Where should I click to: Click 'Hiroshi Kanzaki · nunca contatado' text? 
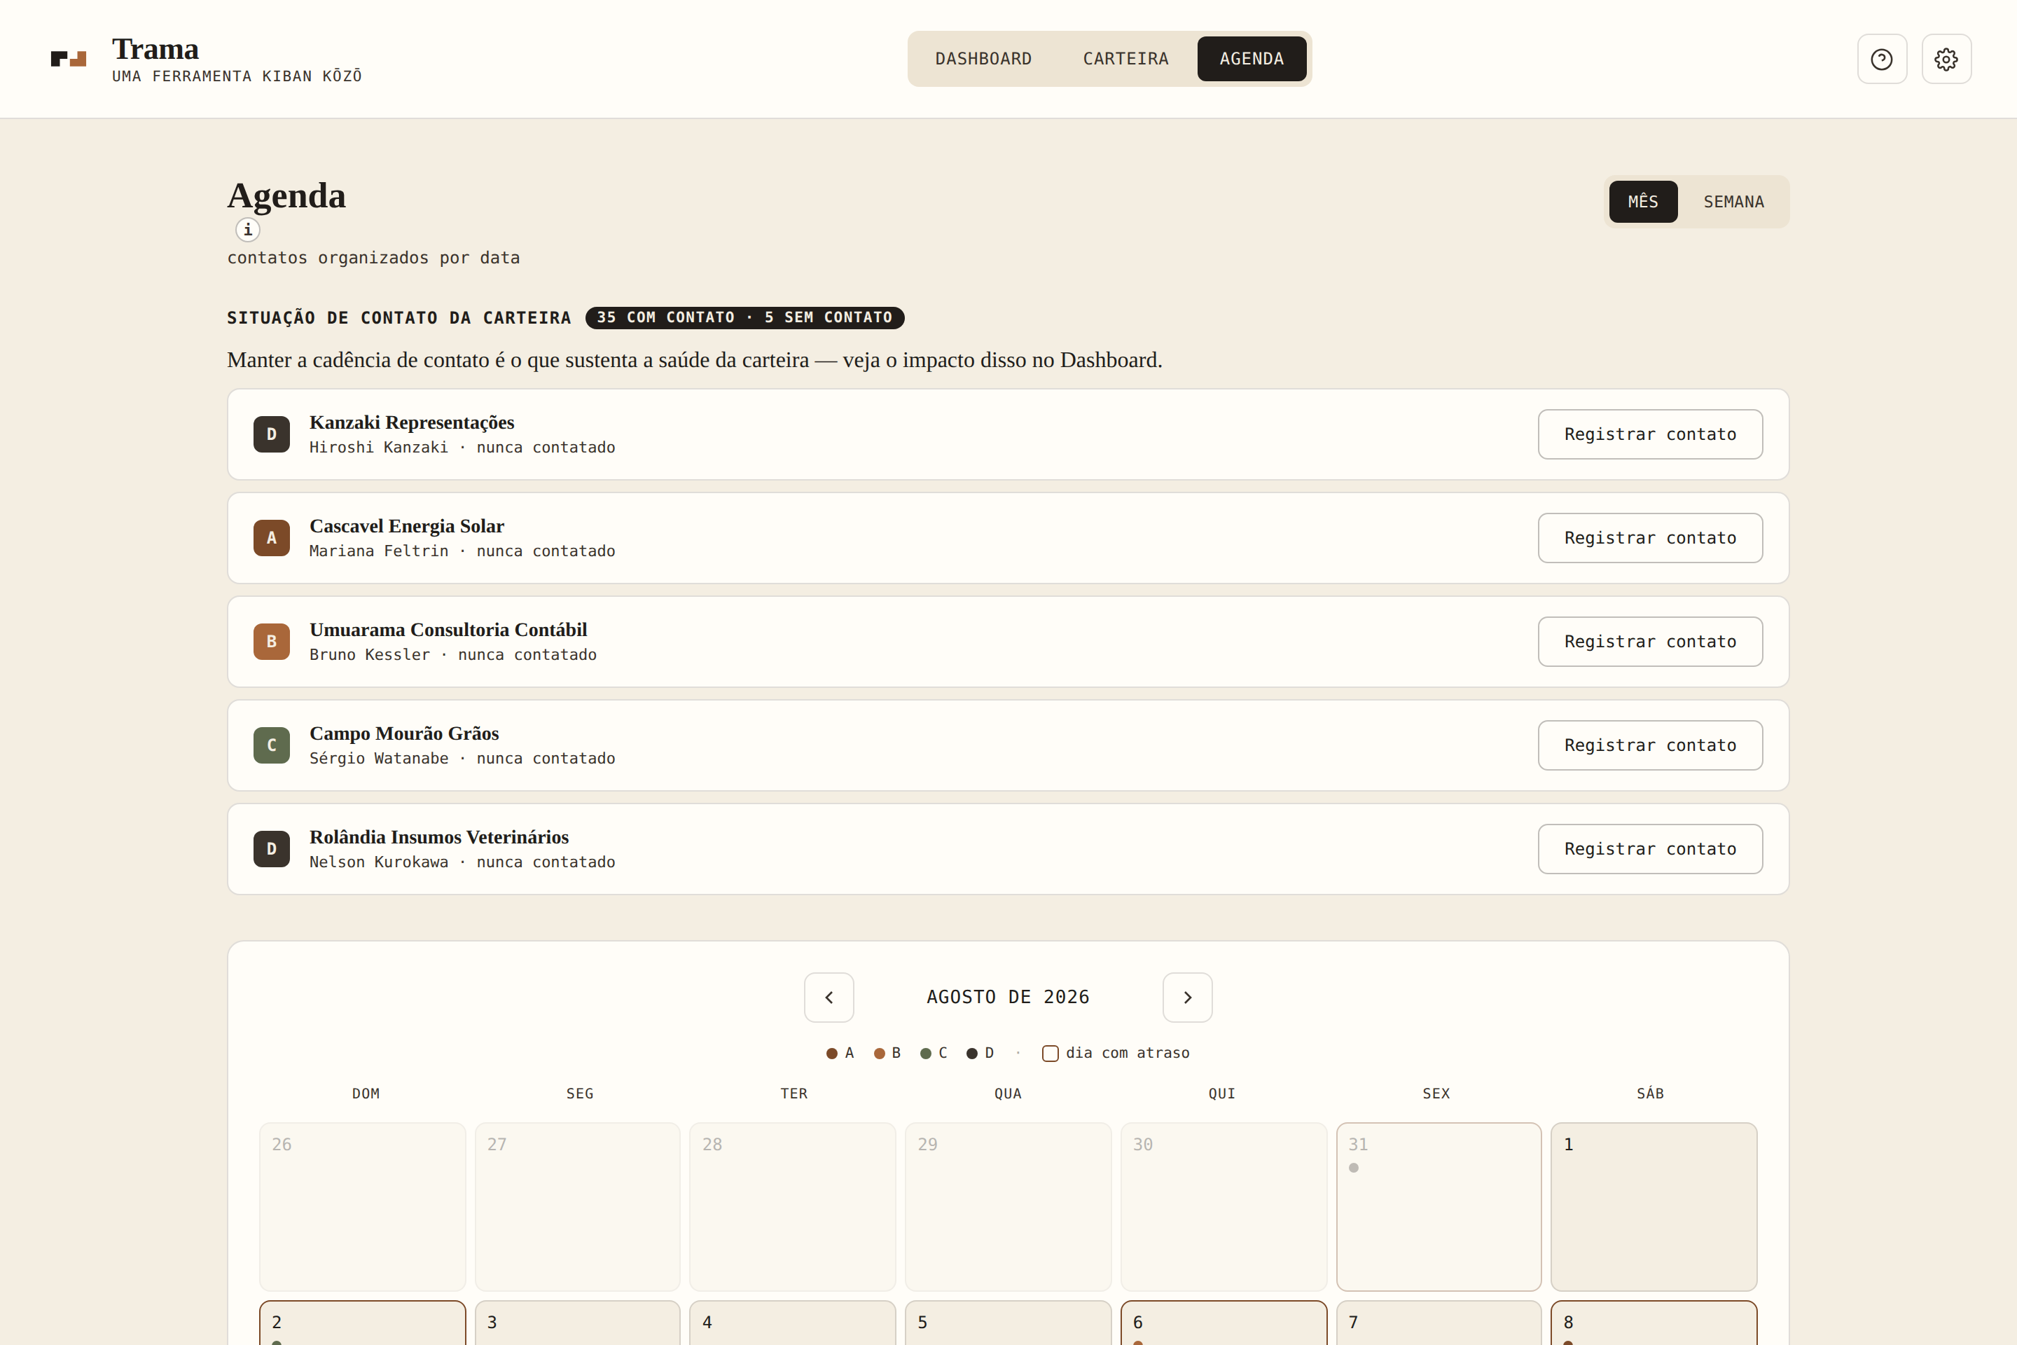[x=462, y=448]
